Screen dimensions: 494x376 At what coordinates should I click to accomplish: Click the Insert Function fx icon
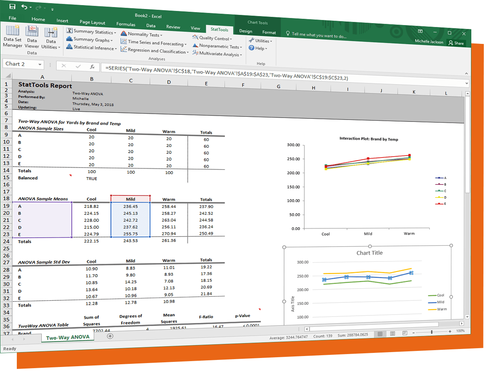pyautogui.click(x=92, y=67)
